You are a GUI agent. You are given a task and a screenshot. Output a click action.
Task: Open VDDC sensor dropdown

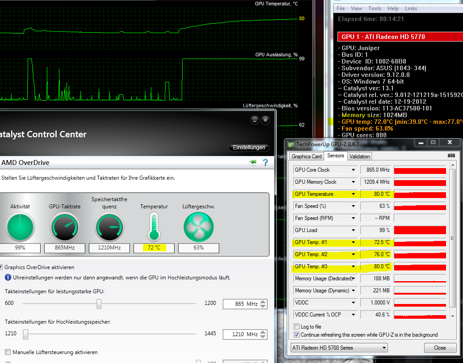click(353, 303)
